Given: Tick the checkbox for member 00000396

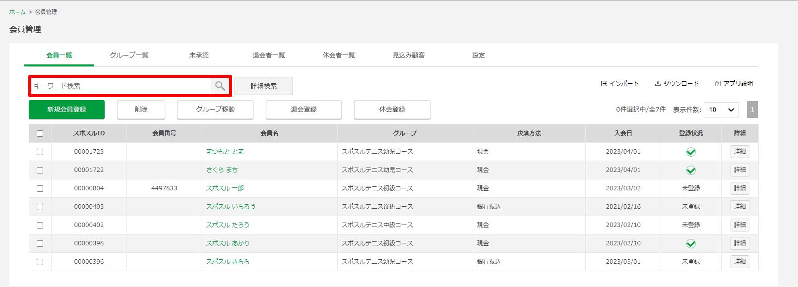Looking at the screenshot, I should [x=40, y=262].
